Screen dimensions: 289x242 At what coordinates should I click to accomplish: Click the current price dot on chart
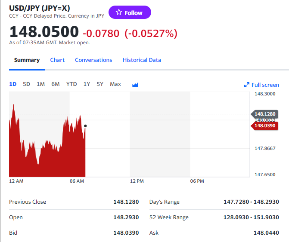tap(85, 126)
